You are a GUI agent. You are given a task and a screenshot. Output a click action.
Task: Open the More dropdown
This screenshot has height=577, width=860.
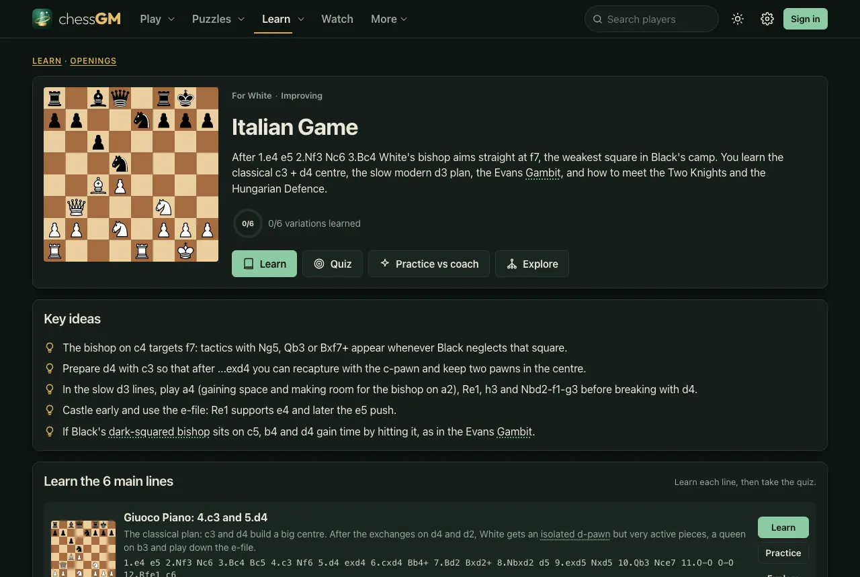point(389,19)
